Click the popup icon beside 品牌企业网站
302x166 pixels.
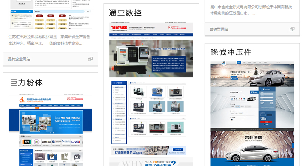90,59
